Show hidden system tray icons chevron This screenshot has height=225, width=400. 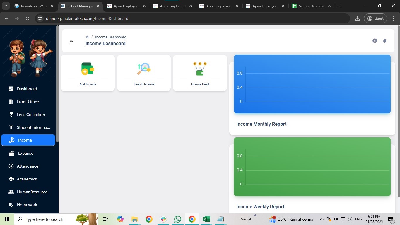point(322,219)
